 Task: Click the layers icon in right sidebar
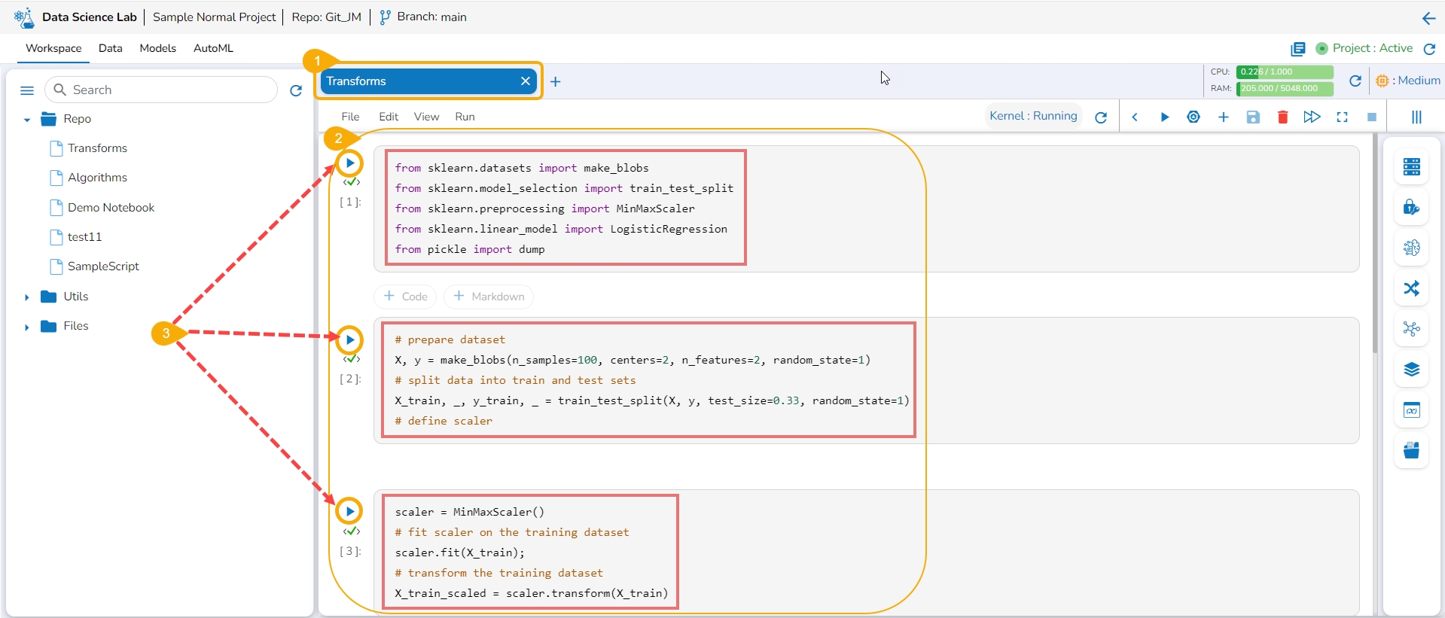1411,370
